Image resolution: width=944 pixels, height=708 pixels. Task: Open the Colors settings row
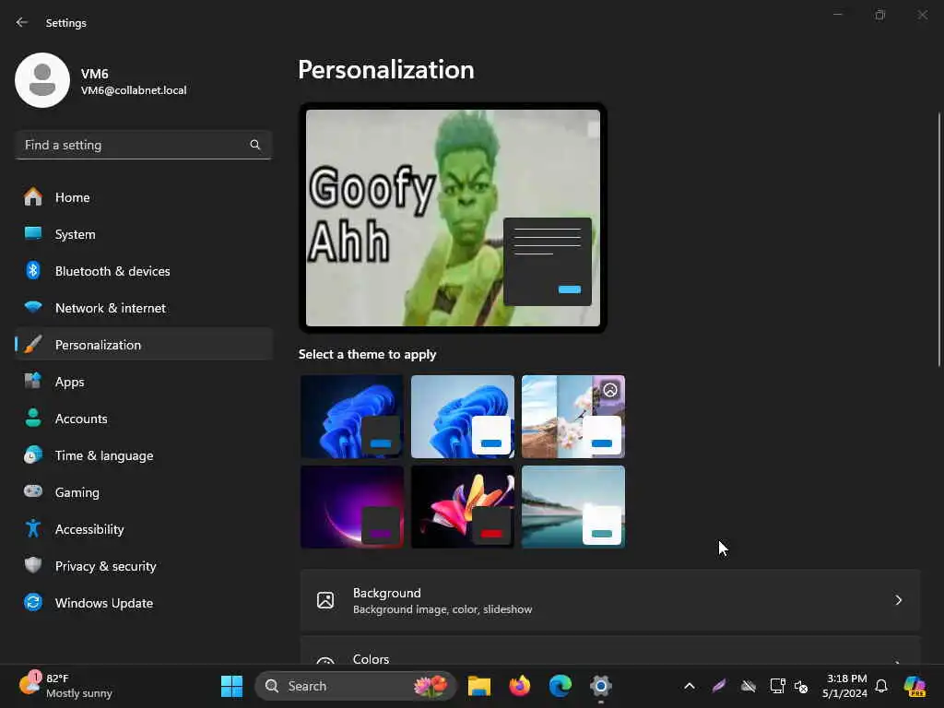coord(610,651)
